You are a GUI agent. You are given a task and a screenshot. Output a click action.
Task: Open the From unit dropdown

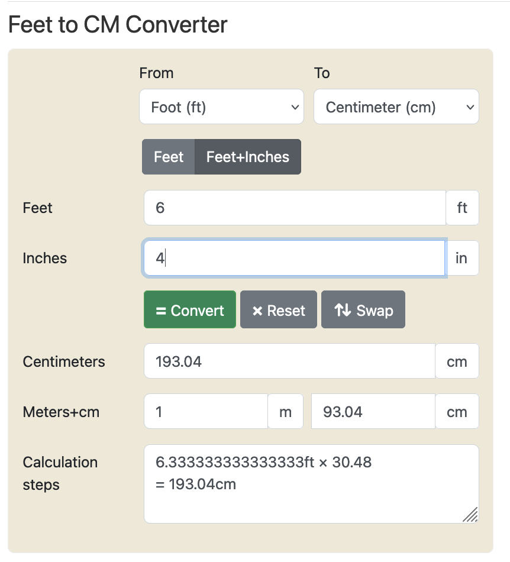point(221,107)
